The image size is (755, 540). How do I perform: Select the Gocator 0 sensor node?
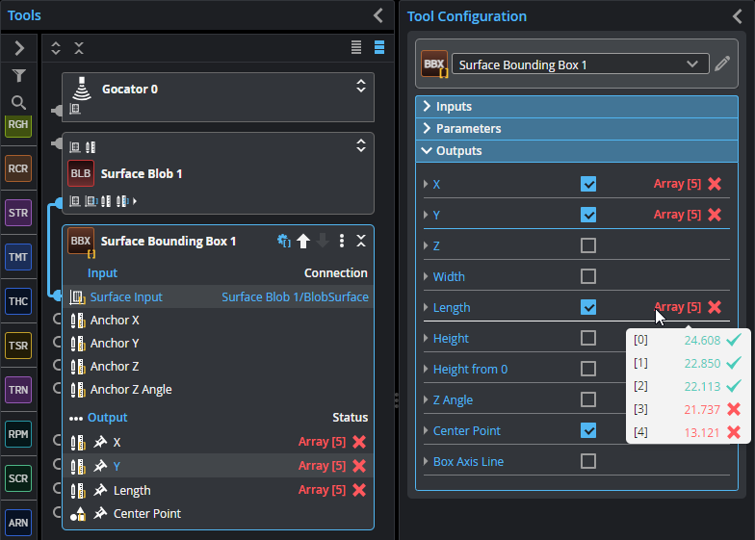click(x=130, y=90)
